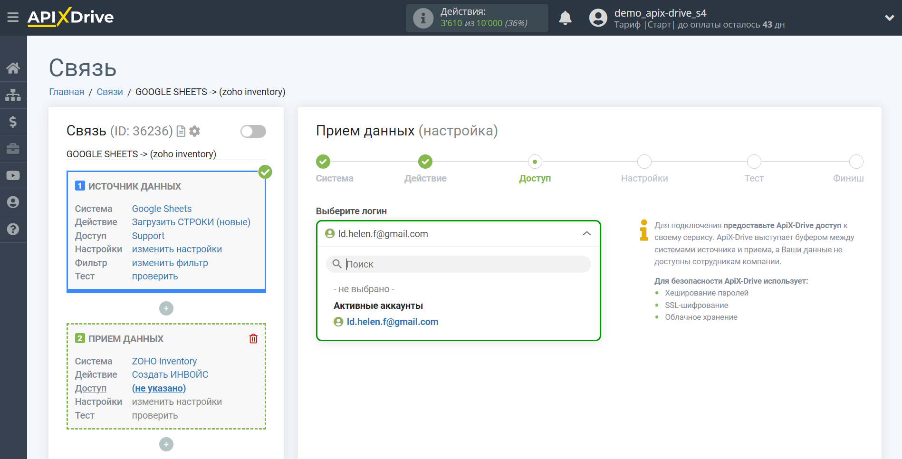Open the connection notes document icon

click(x=181, y=131)
